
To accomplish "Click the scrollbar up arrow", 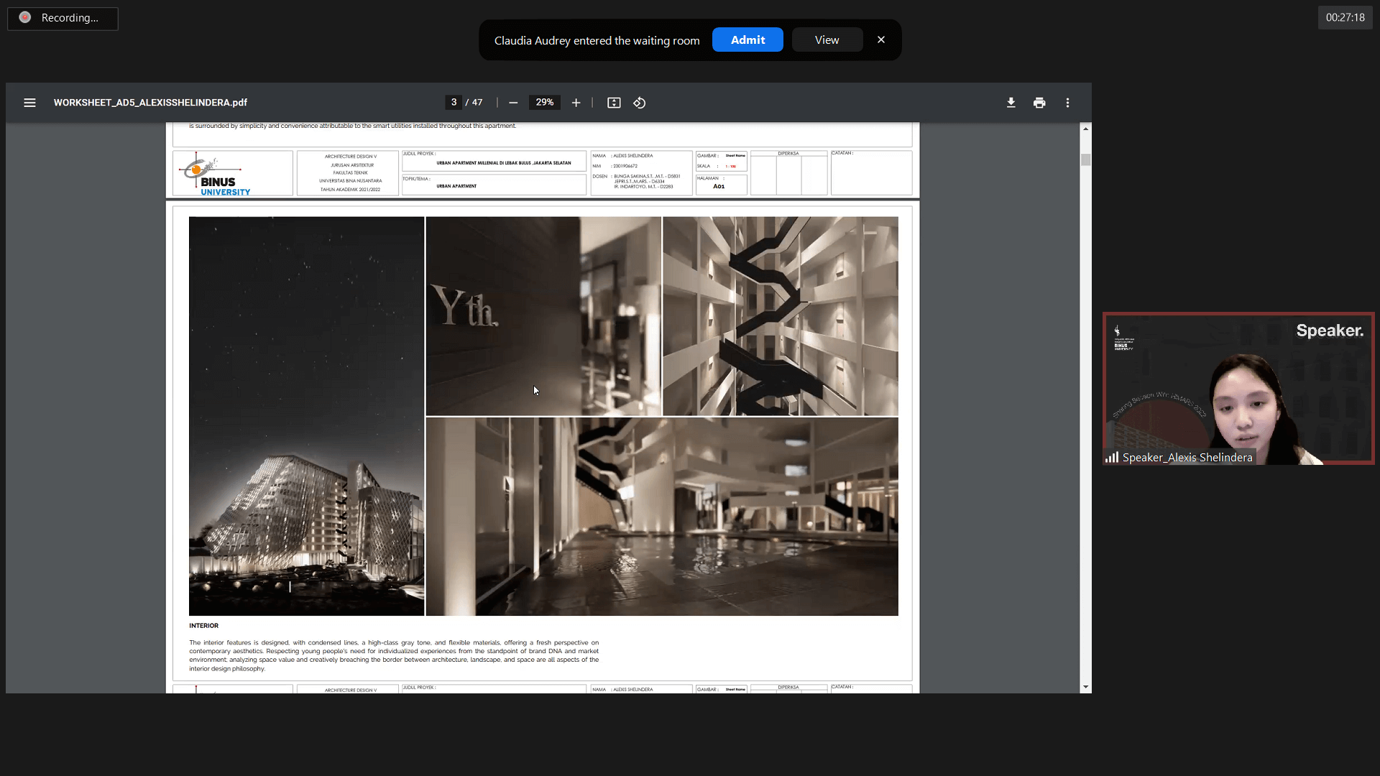I will coord(1085,129).
